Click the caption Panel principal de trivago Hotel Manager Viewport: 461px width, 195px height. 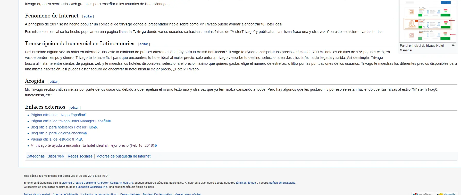(x=422, y=48)
